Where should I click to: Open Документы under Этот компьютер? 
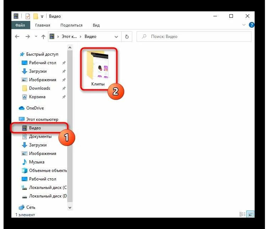click(40, 136)
